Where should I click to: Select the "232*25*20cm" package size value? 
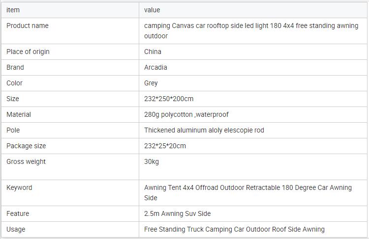click(165, 146)
